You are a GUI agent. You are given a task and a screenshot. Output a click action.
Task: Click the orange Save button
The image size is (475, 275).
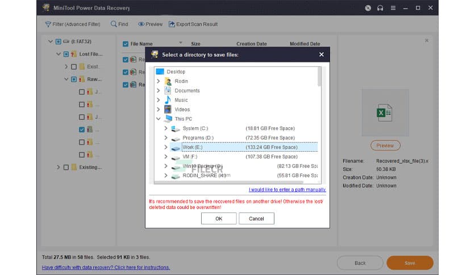410,263
